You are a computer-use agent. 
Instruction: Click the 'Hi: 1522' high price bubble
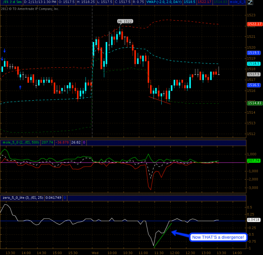(125, 21)
